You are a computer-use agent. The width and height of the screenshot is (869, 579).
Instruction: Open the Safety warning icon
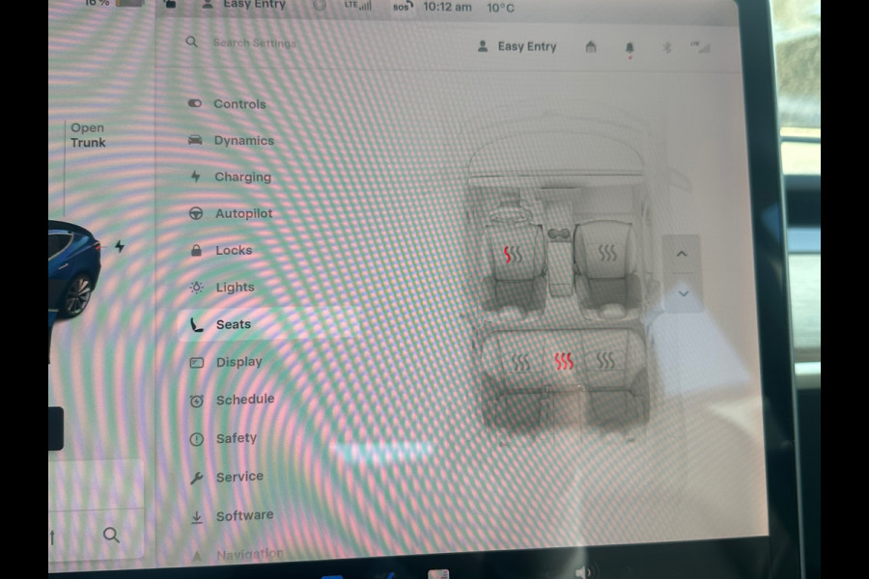click(x=196, y=437)
